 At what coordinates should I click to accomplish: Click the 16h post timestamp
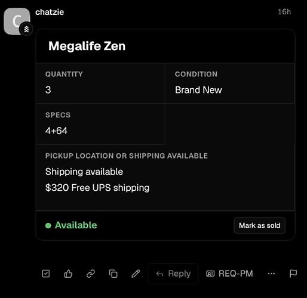(284, 12)
